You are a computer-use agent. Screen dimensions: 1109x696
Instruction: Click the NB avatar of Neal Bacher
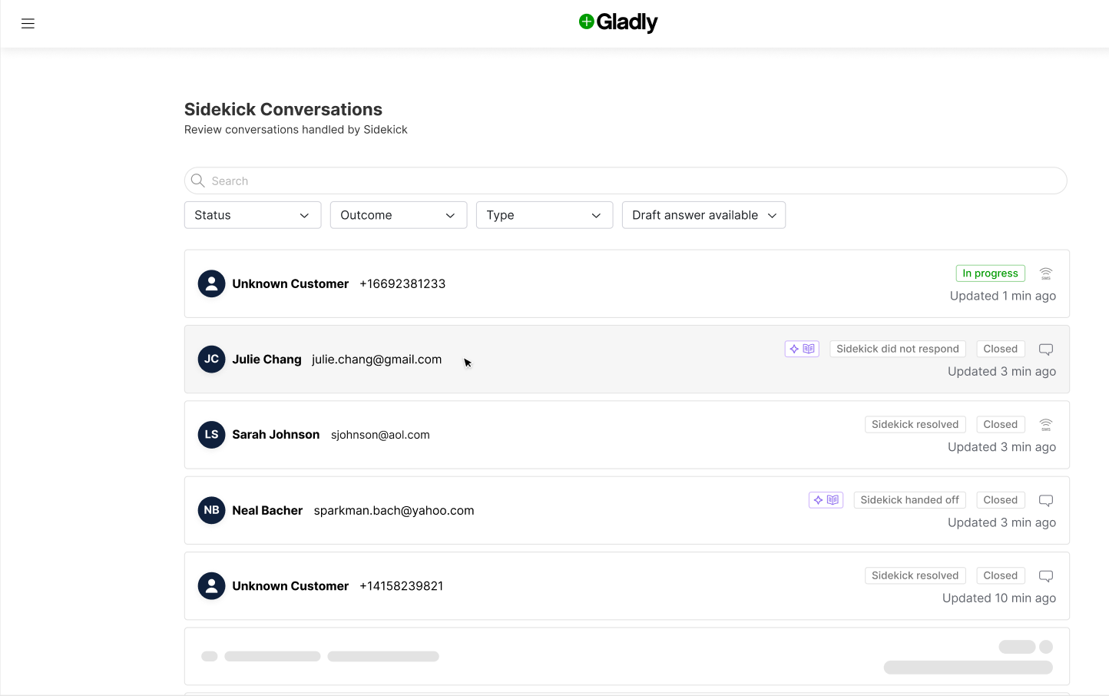[211, 510]
